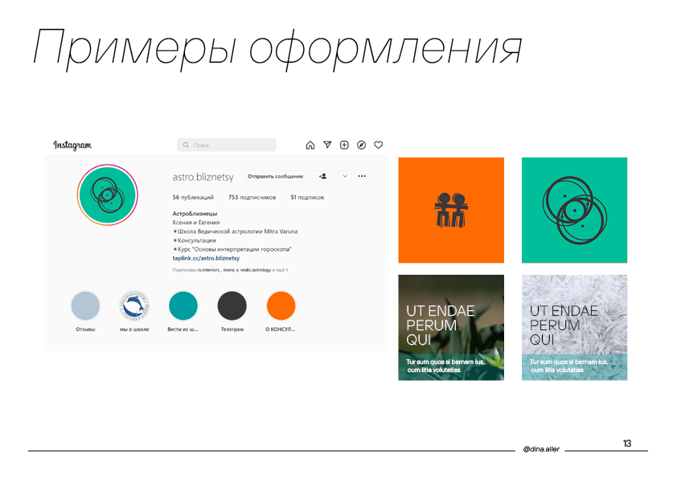Open Телеграм story highlight

point(232,306)
